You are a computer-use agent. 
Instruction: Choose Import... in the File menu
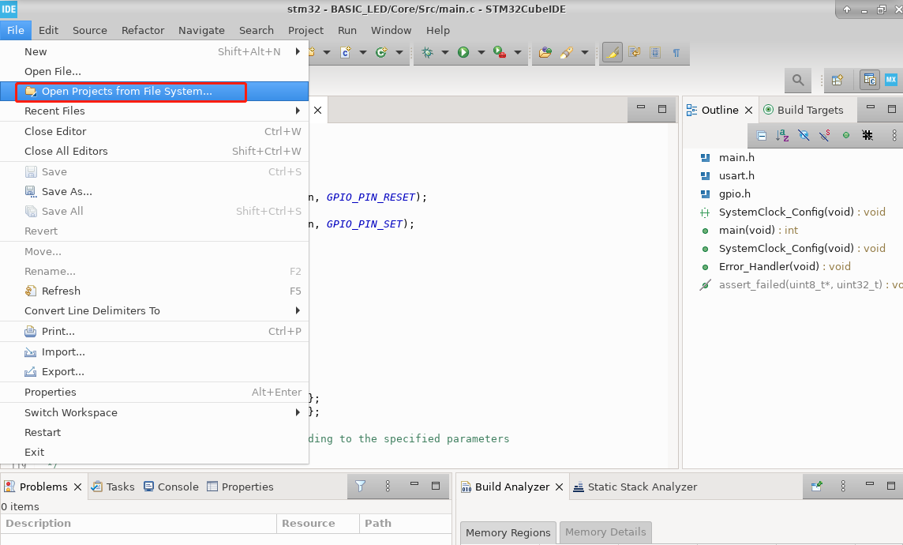[x=155, y=352]
